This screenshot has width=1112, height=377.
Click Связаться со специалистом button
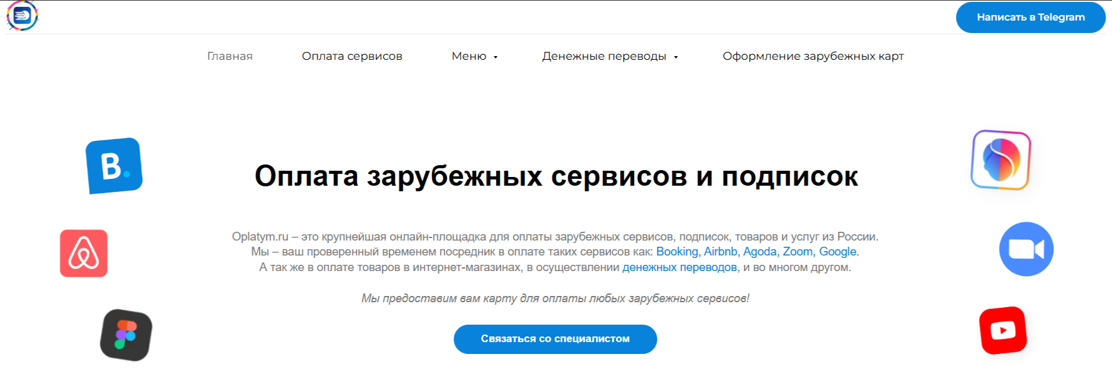[555, 339]
